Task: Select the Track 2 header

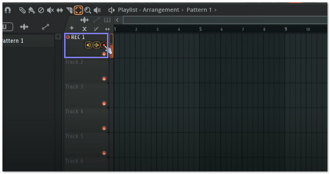Action: (86, 70)
